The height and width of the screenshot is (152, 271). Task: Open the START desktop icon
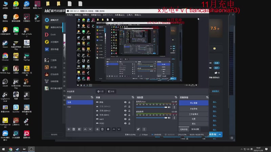(37, 18)
